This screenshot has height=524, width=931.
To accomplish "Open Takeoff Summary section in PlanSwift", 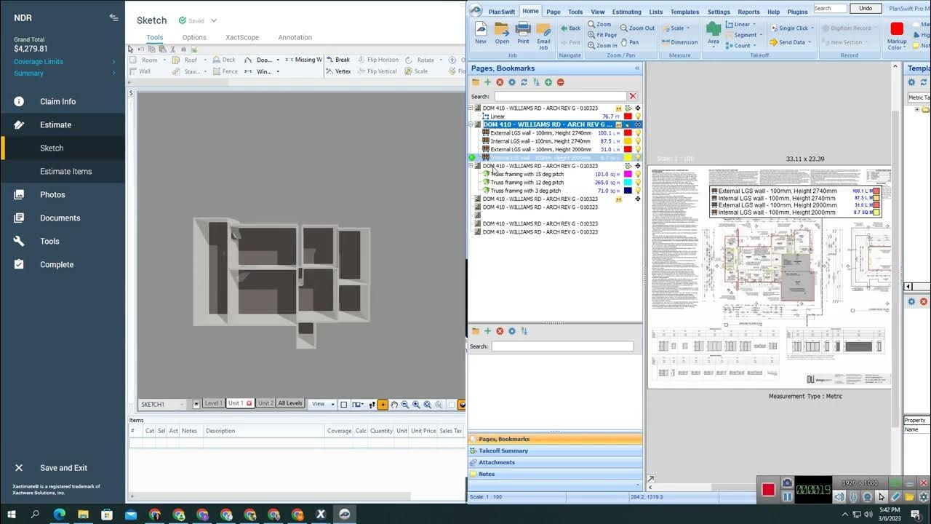I will pyautogui.click(x=556, y=450).
